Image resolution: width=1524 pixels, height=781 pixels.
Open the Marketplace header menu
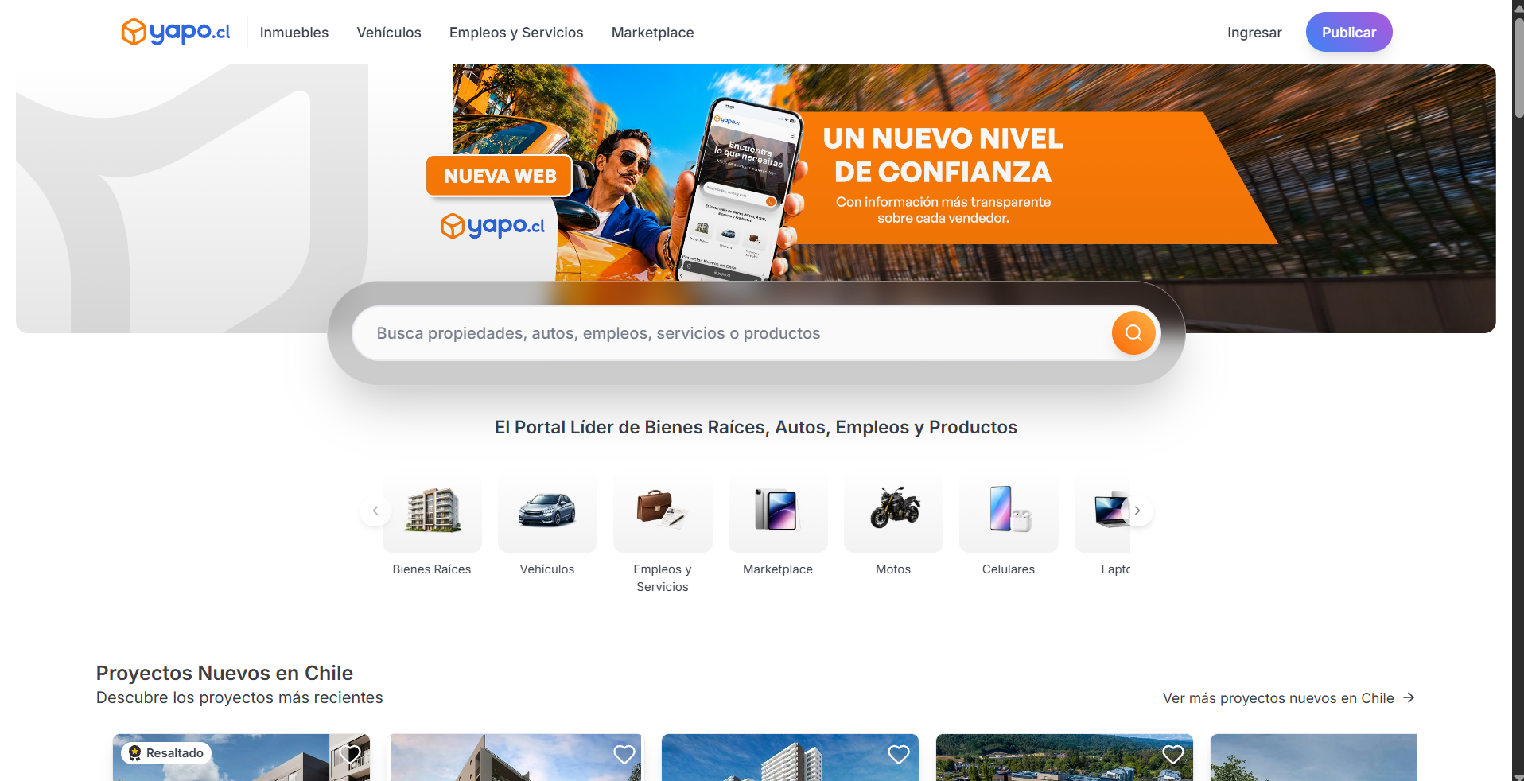653,33
